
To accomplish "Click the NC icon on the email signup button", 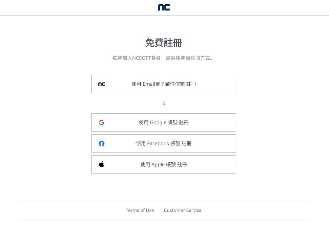I will point(102,84).
